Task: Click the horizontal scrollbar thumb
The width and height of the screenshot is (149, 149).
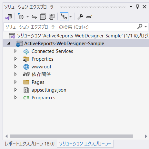Action: pyautogui.click(x=71, y=136)
